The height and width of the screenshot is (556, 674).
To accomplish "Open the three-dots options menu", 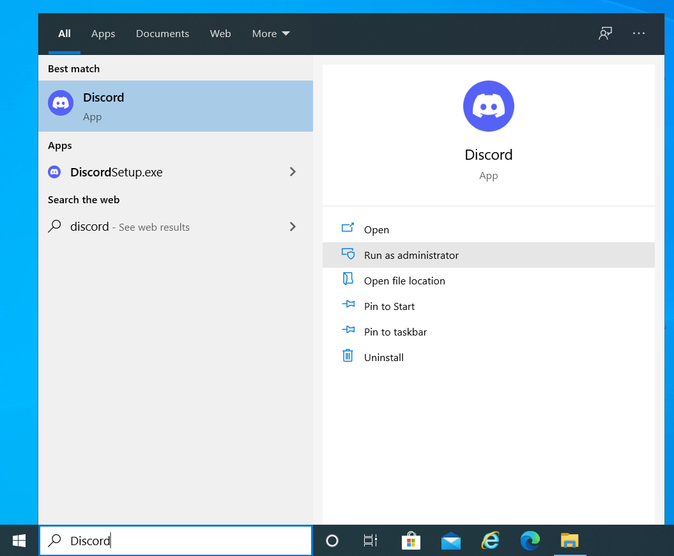I will [x=639, y=34].
